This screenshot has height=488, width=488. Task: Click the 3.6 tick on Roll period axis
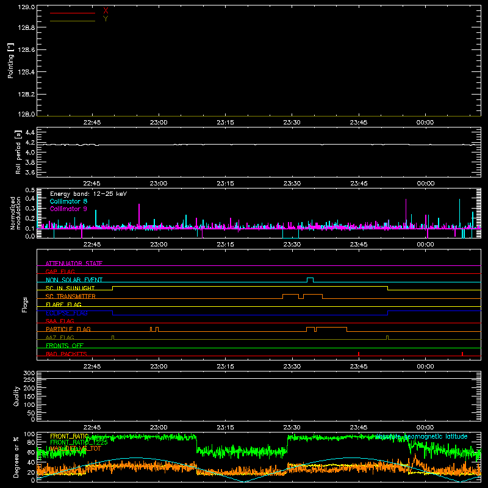[x=30, y=172]
